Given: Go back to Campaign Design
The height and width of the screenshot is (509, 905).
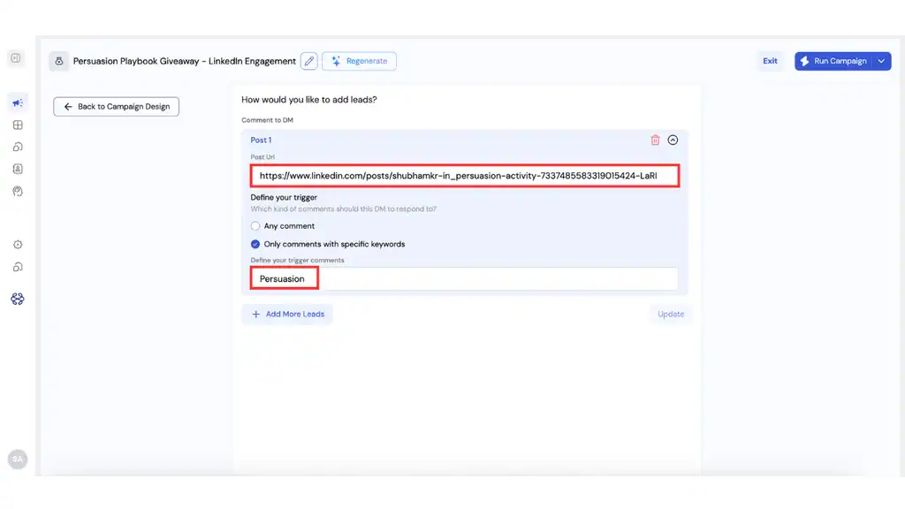Looking at the screenshot, I should click(117, 107).
